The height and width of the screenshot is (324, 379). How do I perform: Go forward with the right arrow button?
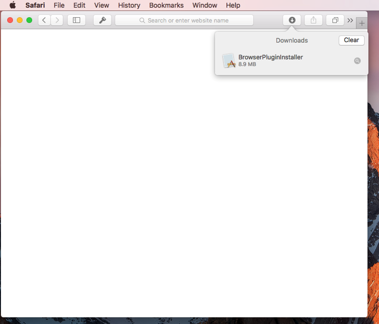point(57,20)
